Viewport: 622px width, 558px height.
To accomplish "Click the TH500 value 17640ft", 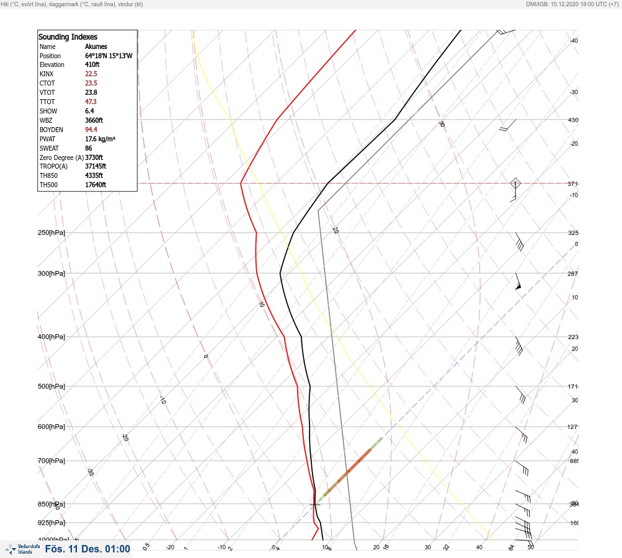I will pos(96,185).
